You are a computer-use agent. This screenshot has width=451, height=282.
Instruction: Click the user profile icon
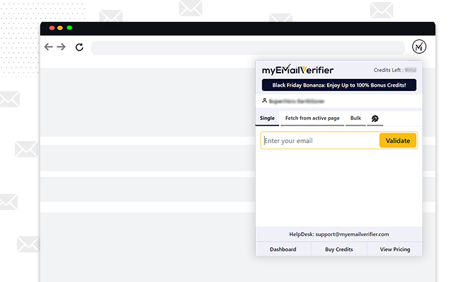point(264,100)
